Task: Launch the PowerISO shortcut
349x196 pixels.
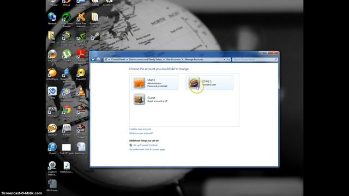Action: point(81,74)
